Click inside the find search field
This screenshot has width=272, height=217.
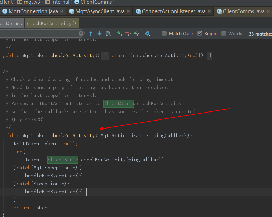pyautogui.click(x=39, y=33)
